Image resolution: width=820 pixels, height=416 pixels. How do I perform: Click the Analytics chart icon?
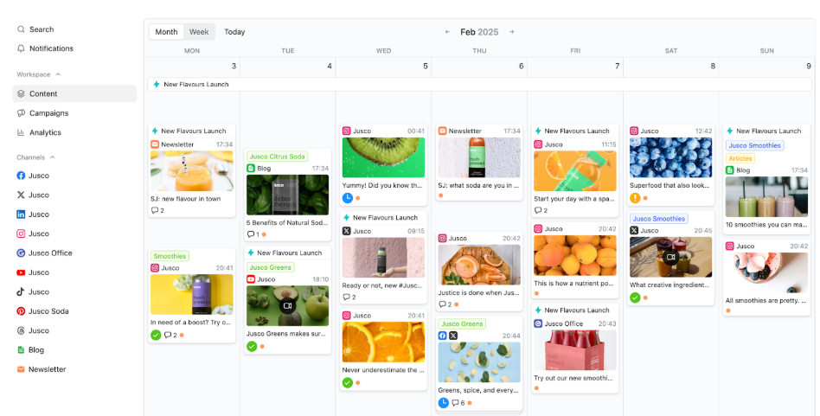[21, 132]
